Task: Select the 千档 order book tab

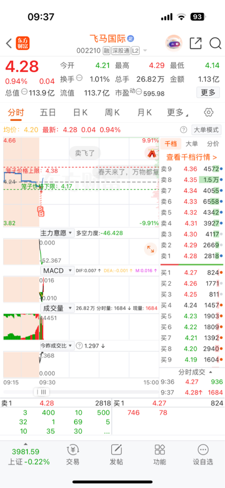Action: (x=171, y=144)
